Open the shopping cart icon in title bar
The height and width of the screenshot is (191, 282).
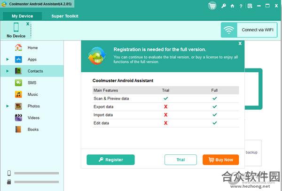pos(212,6)
